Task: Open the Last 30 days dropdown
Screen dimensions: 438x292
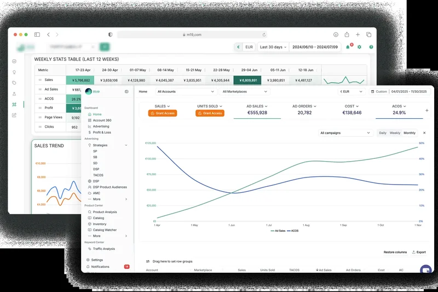Action: coord(273,47)
